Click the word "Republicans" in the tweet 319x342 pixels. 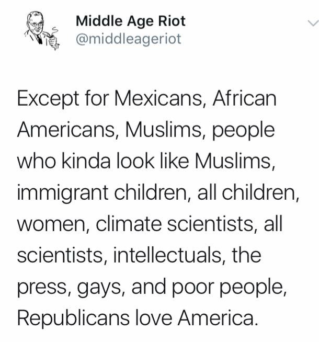[73, 318]
